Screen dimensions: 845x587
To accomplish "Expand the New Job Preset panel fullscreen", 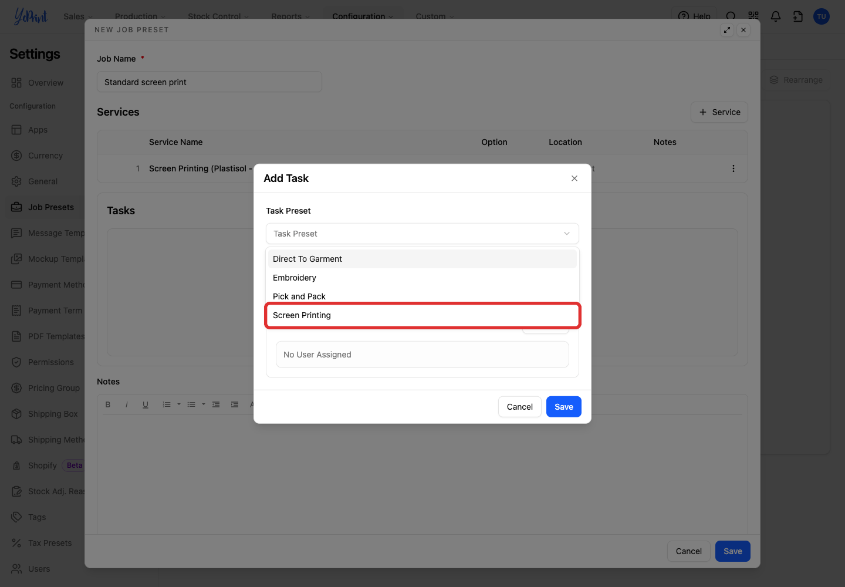I will [727, 30].
